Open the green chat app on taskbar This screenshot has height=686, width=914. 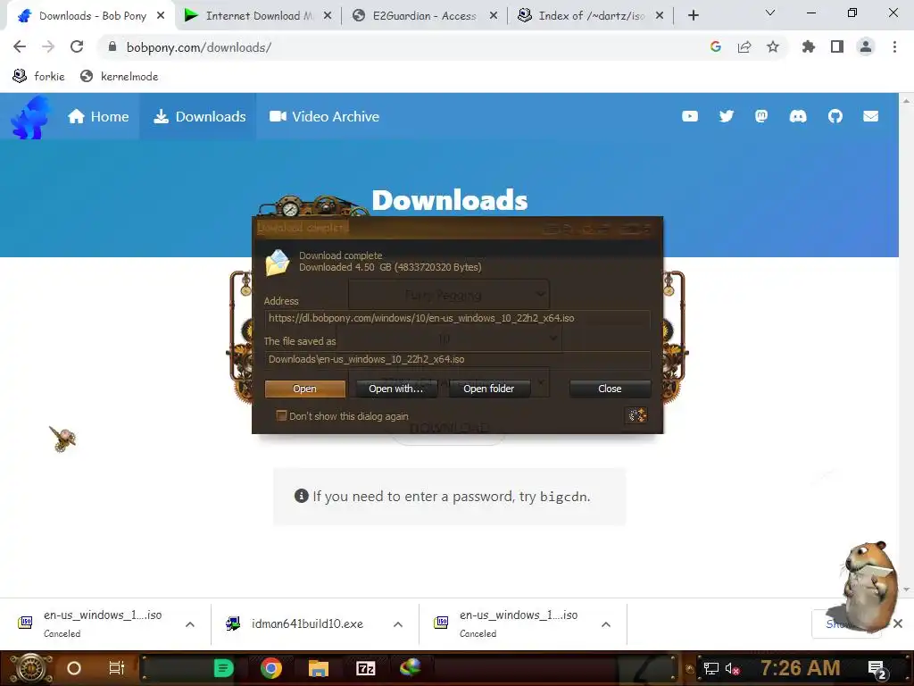tap(223, 668)
